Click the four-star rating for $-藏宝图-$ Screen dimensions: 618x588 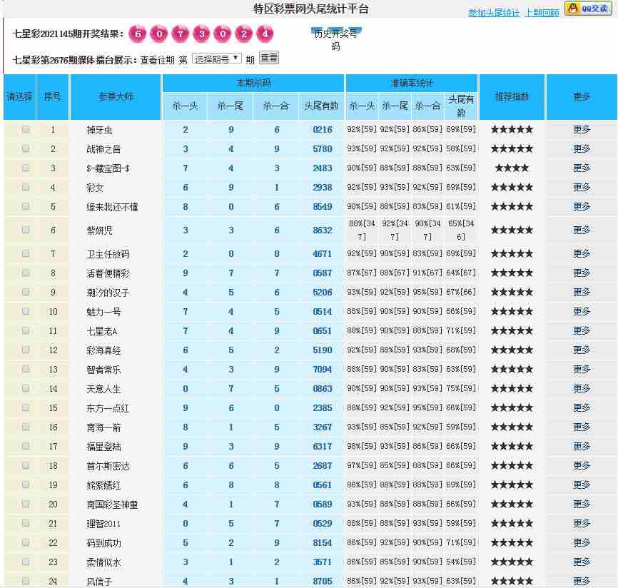[x=512, y=168]
